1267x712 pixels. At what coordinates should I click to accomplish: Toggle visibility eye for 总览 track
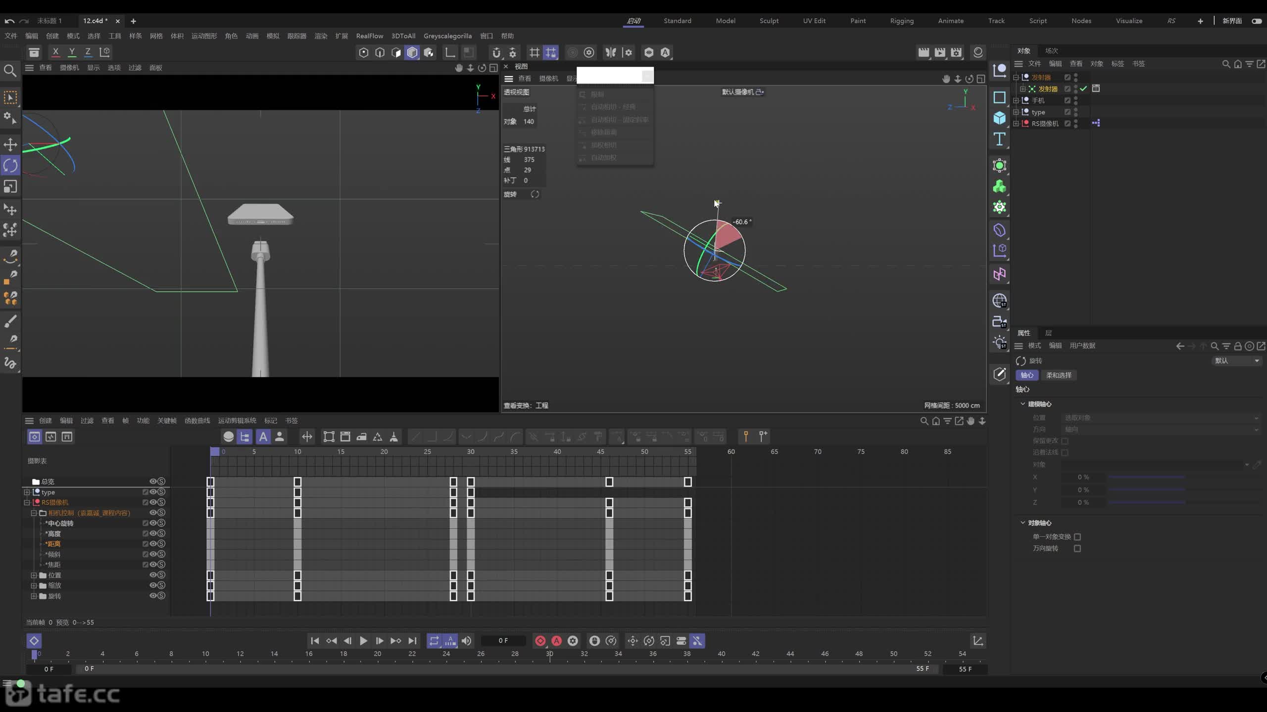pos(153,481)
